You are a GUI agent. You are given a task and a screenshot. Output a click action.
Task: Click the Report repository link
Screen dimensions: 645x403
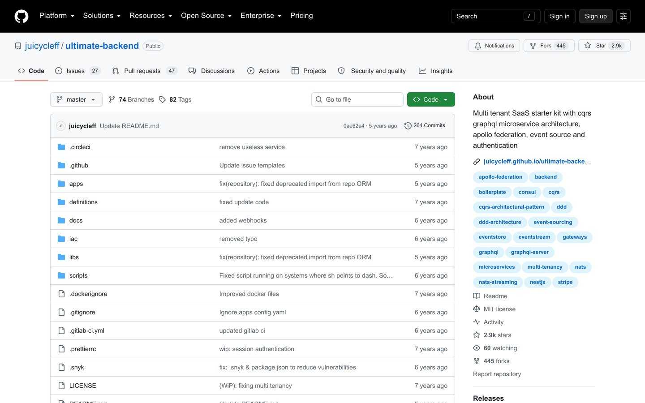point(497,374)
